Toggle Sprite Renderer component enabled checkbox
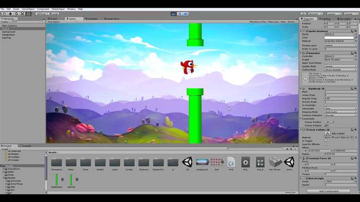Screen dimensions: 360x202 coord(307,31)
